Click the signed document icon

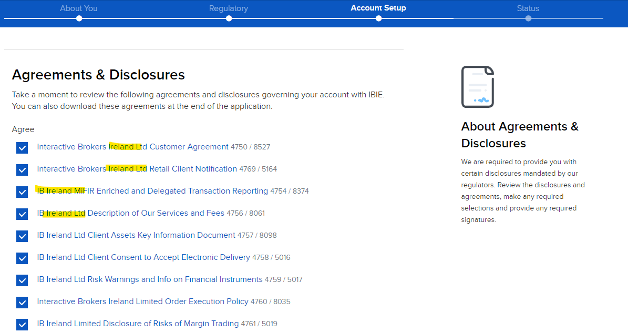pos(477,87)
